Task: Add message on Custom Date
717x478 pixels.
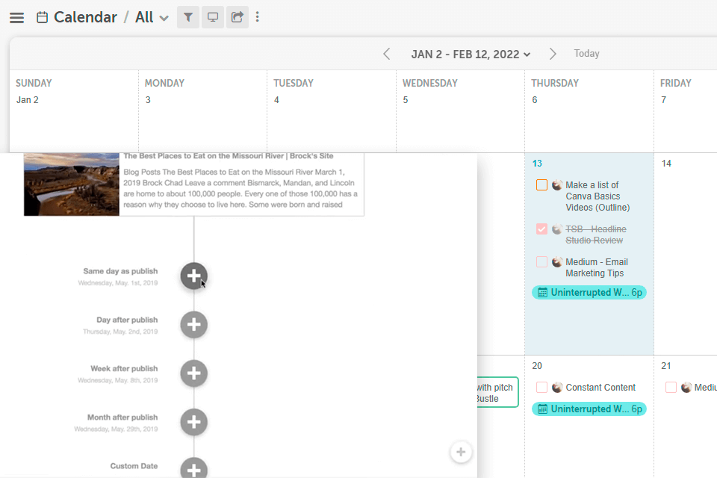Action: click(194, 468)
